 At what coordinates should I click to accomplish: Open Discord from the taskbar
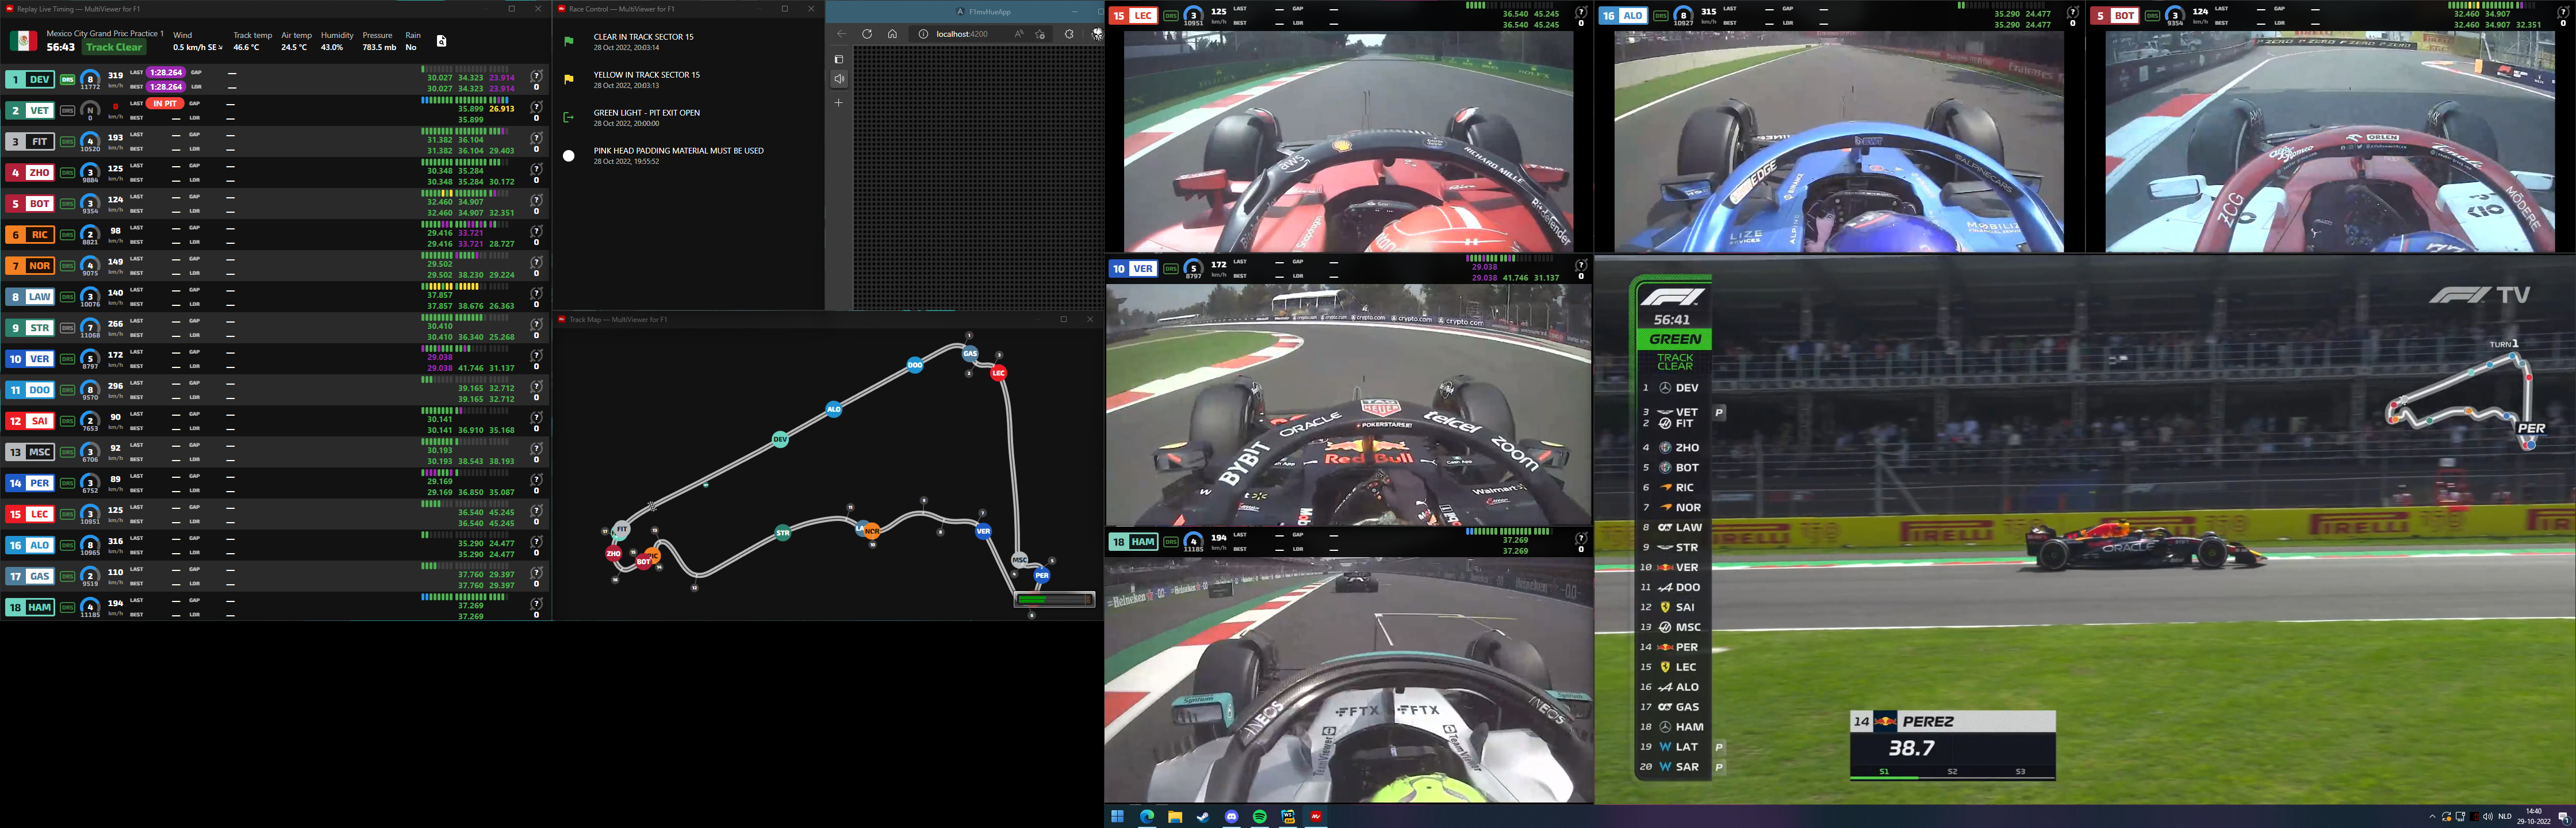click(x=1231, y=817)
